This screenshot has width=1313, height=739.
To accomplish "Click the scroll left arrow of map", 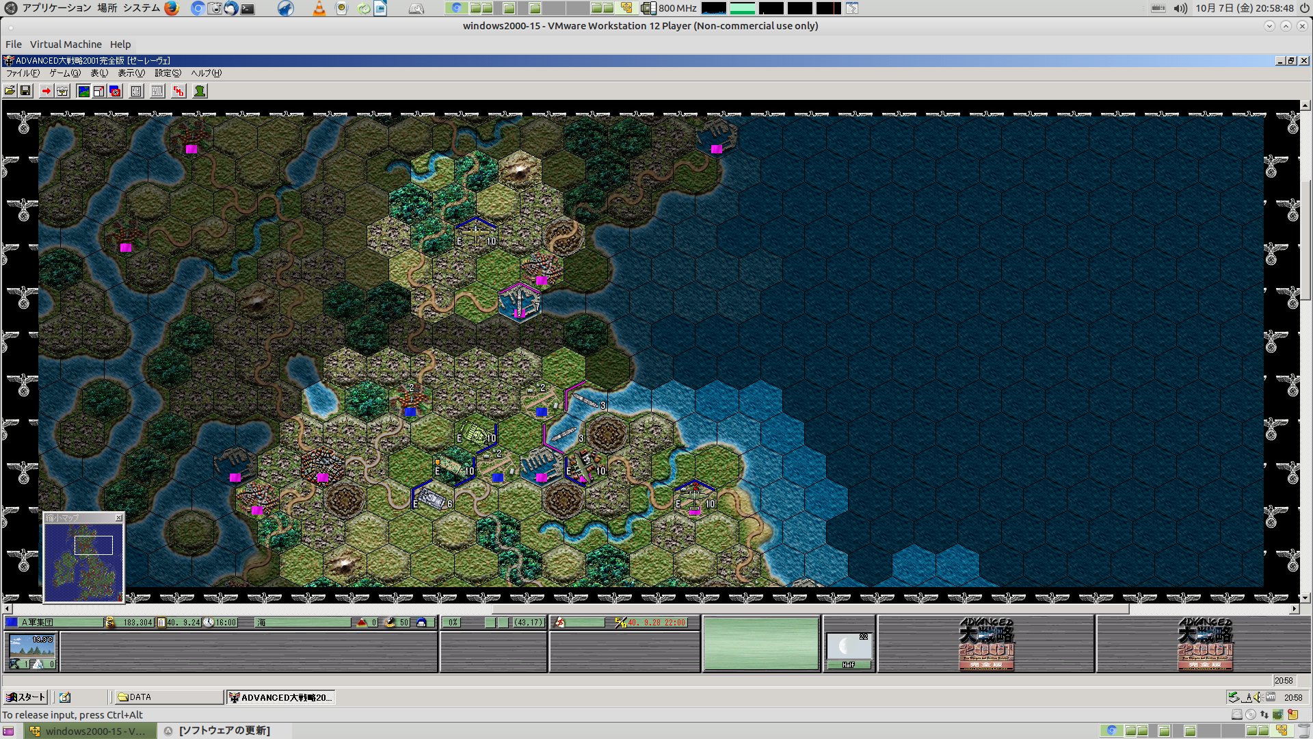I will coord(8,609).
